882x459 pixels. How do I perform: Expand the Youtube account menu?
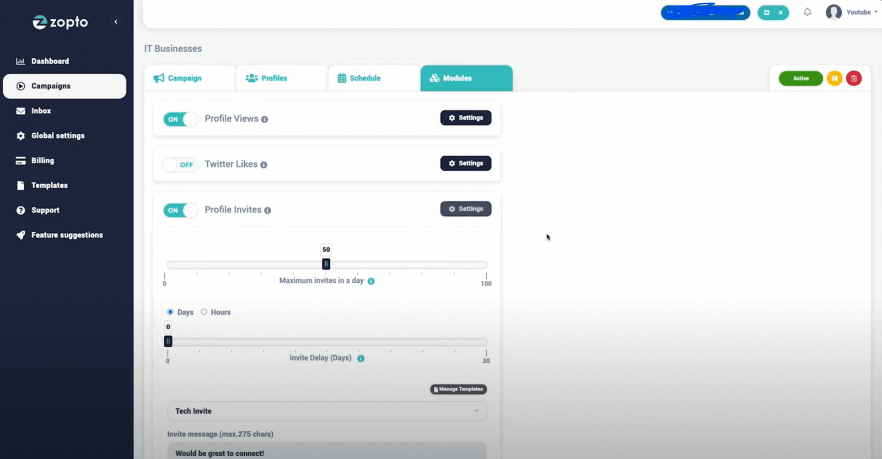point(852,12)
